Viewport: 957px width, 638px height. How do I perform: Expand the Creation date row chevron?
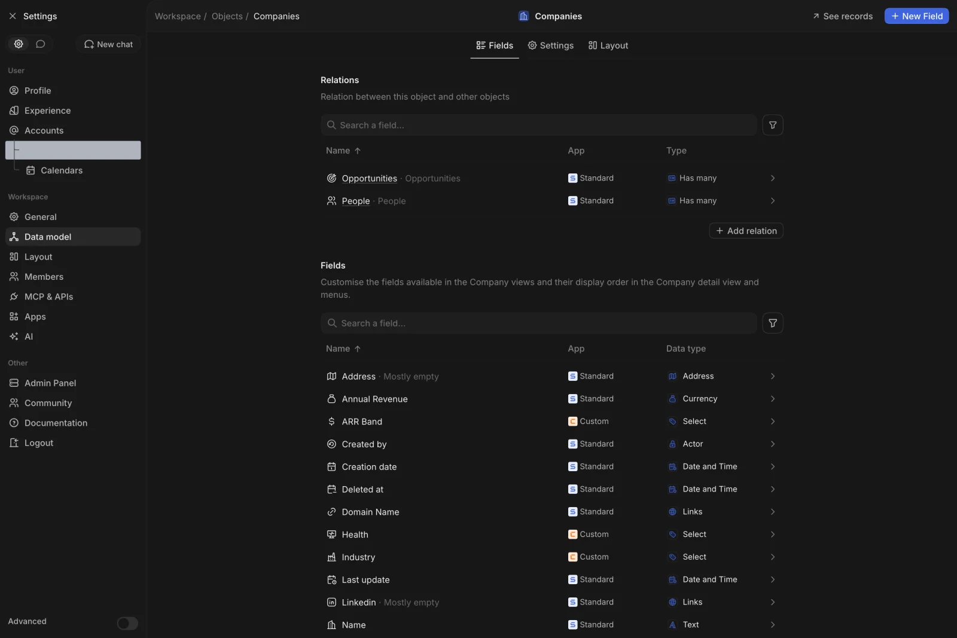tap(773, 466)
